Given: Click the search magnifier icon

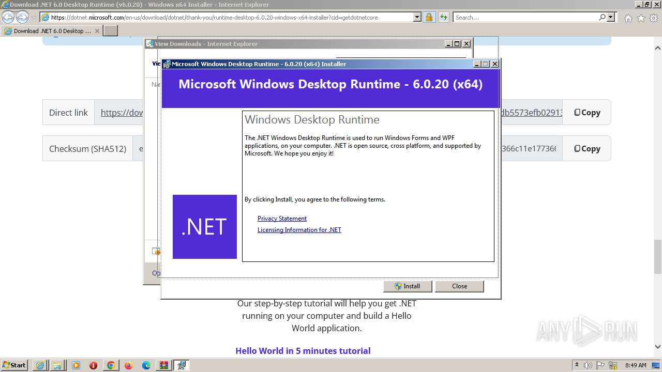Looking at the screenshot, I should (x=602, y=17).
